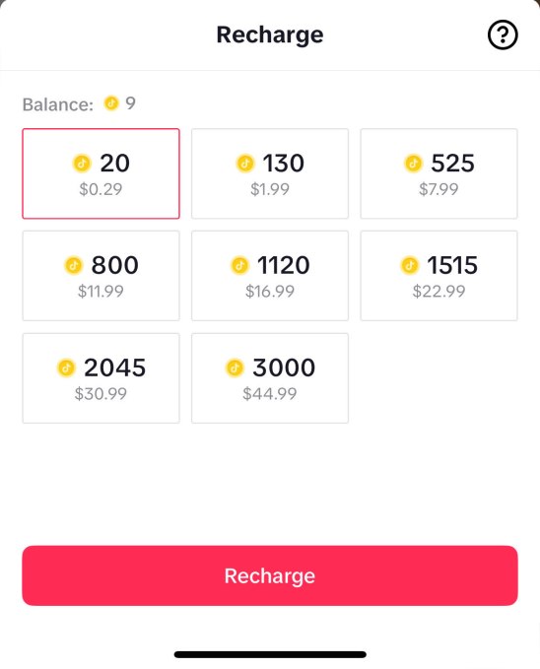Pick the 3000 coins $44.99 package
The height and width of the screenshot is (669, 540).
[x=270, y=378]
